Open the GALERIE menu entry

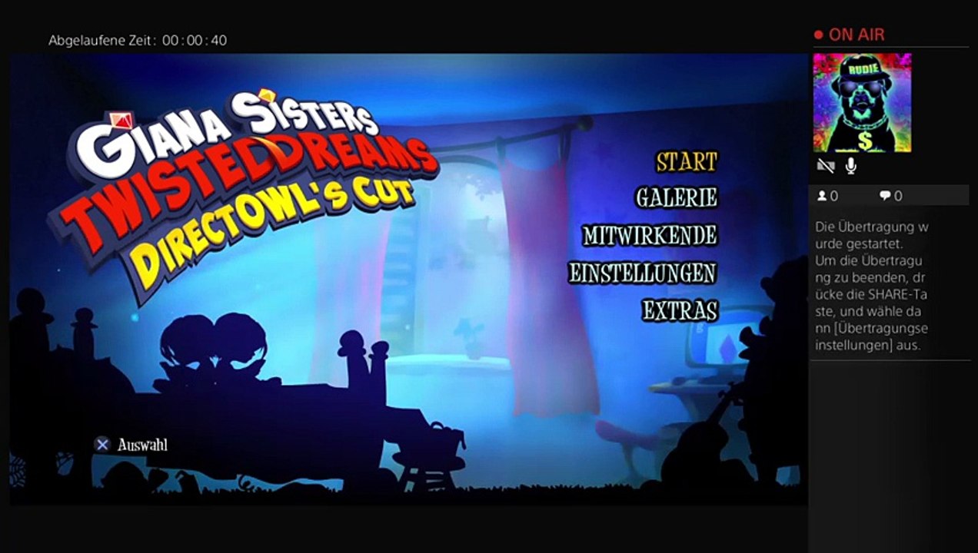click(x=676, y=197)
